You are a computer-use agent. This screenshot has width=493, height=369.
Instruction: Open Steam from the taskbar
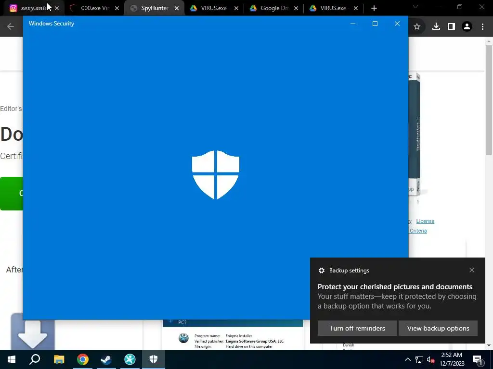[106, 359]
